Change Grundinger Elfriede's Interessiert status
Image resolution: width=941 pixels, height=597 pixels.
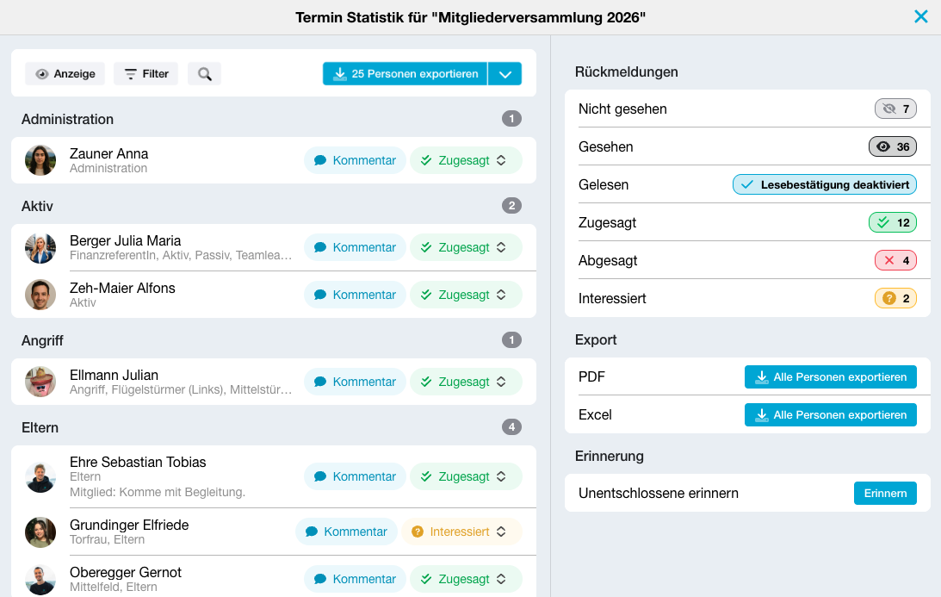click(461, 532)
